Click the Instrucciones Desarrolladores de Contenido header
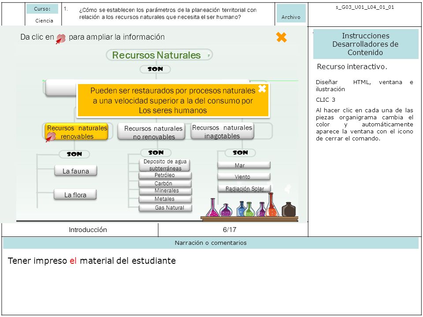This screenshot has height=317, width=423. [366, 44]
